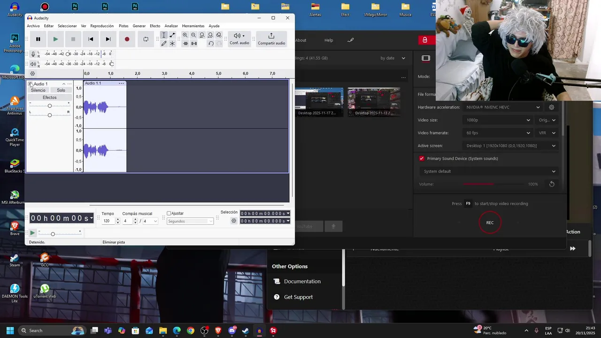601x338 pixels.
Task: Open Audio 1.1 clip options menu
Action: pos(121,84)
